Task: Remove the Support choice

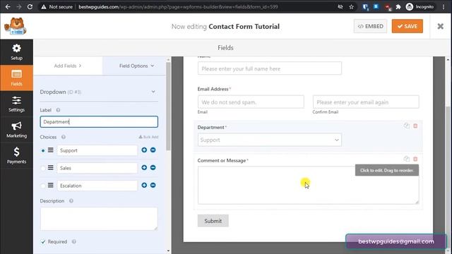Action: click(153, 150)
